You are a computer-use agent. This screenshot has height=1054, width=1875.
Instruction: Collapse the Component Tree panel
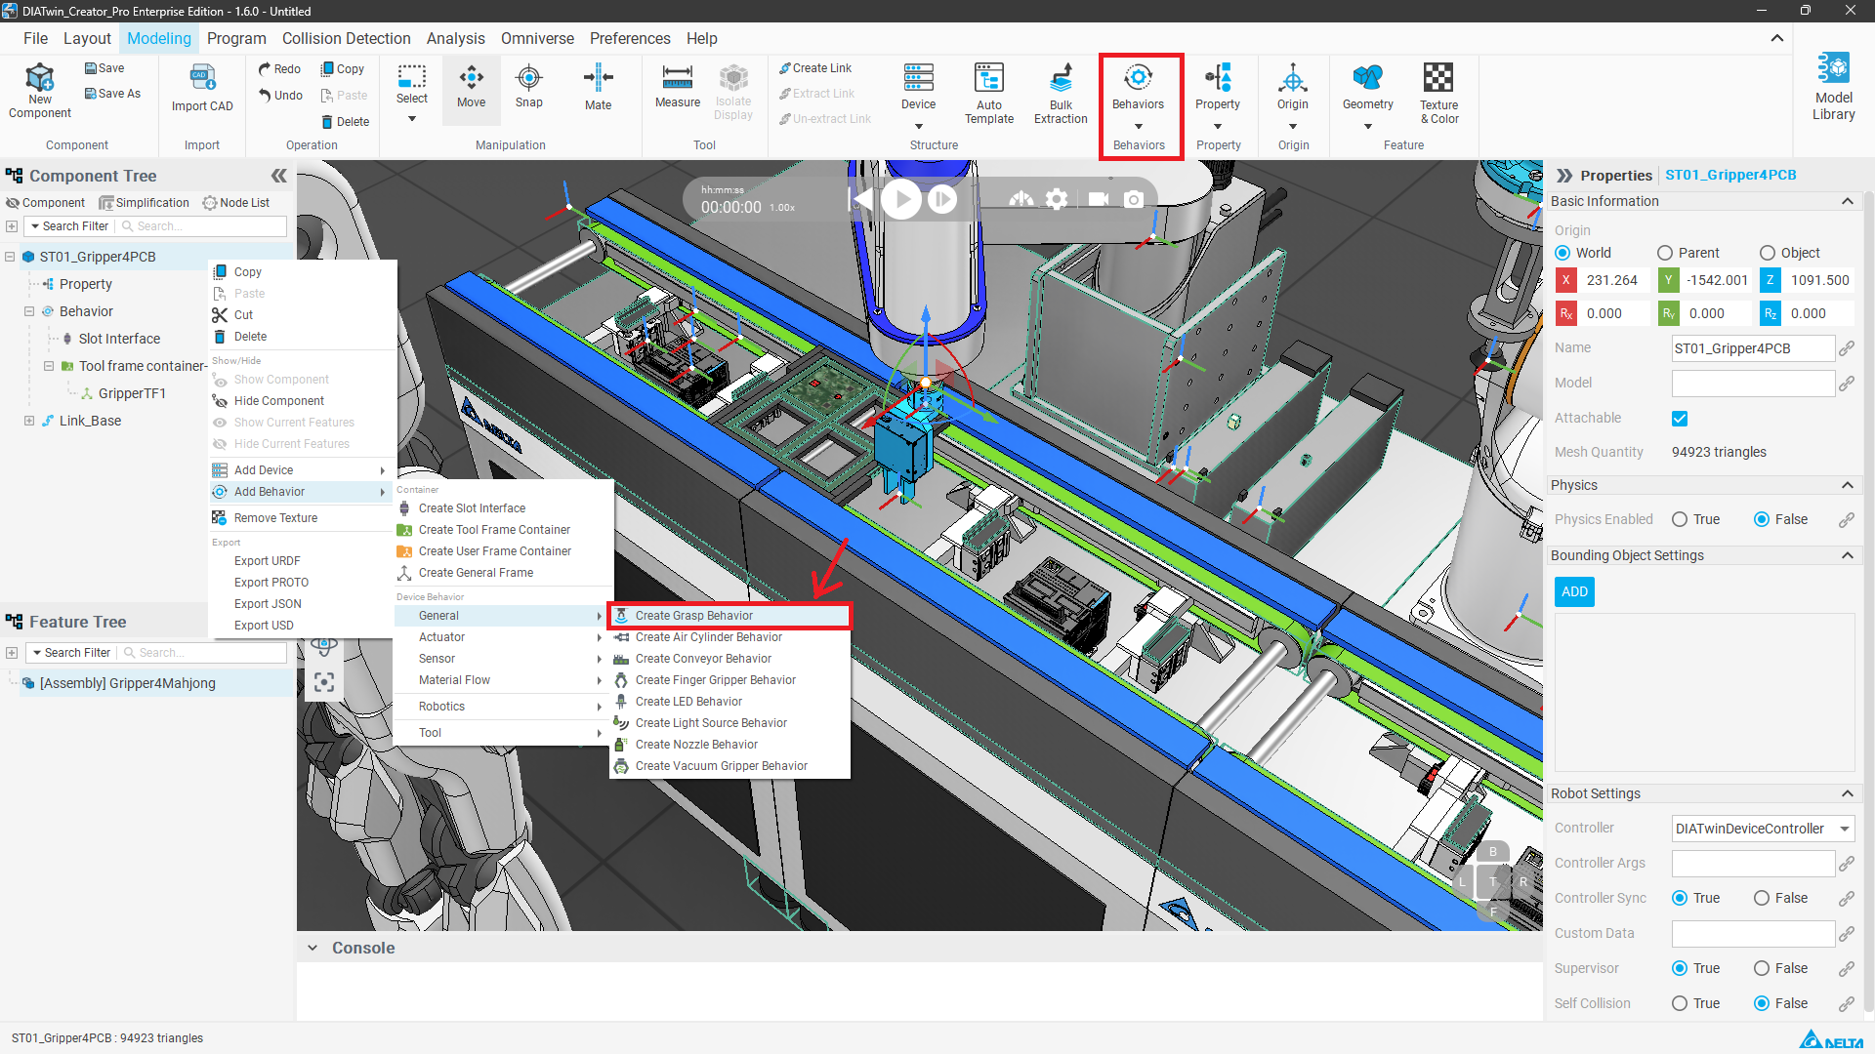[279, 176]
